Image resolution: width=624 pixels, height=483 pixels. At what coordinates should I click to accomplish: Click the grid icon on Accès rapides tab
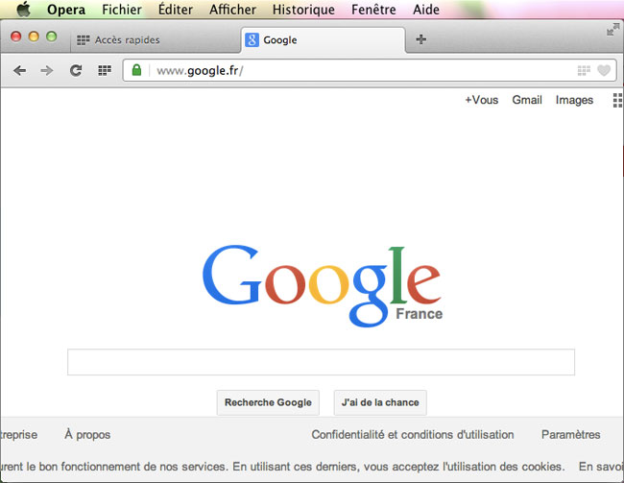[83, 39]
